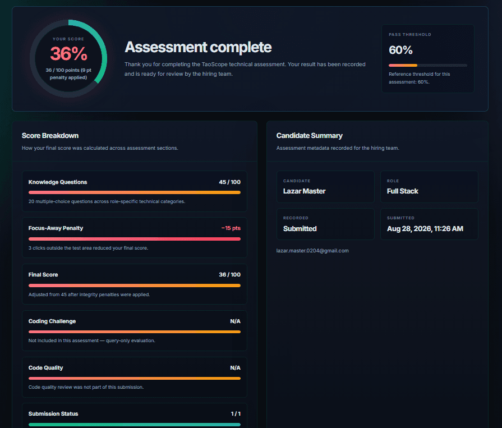The image size is (502, 428).
Task: Click the 'Assessment metadata recorded' subtitle
Action: pos(338,148)
